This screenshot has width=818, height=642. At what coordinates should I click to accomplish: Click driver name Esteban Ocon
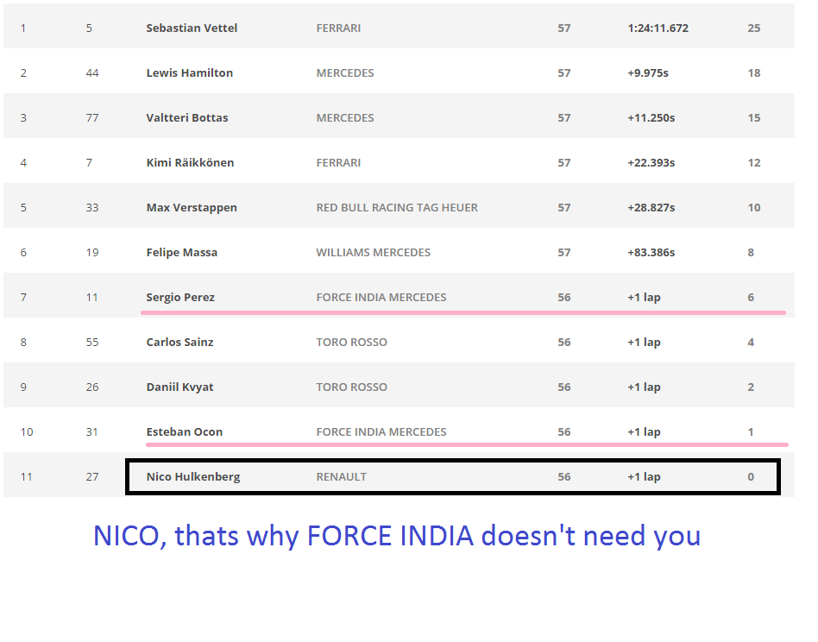pyautogui.click(x=184, y=431)
